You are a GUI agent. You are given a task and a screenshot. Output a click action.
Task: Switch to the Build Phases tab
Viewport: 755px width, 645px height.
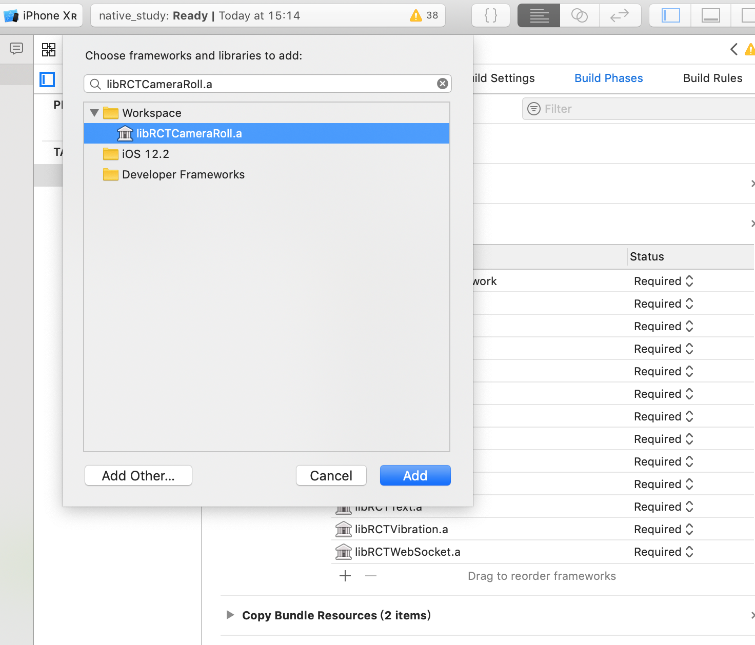click(609, 78)
